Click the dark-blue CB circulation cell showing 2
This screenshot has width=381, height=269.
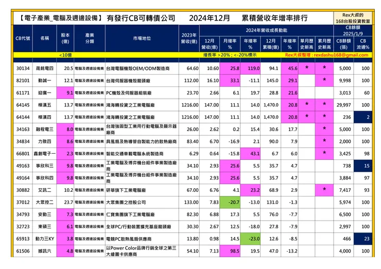(x=363, y=117)
